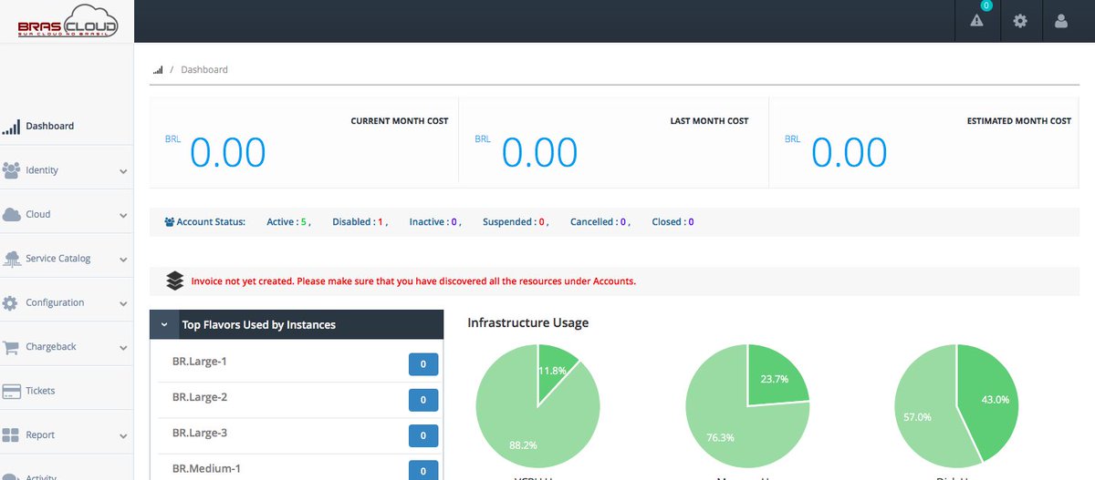Click the Active accounts count
This screenshot has height=480, width=1095.
tap(305, 221)
